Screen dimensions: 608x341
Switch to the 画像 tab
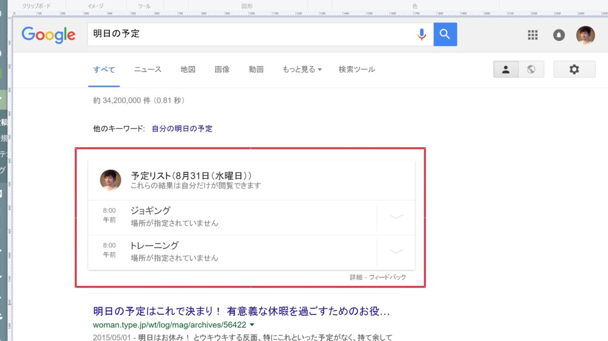[222, 69]
